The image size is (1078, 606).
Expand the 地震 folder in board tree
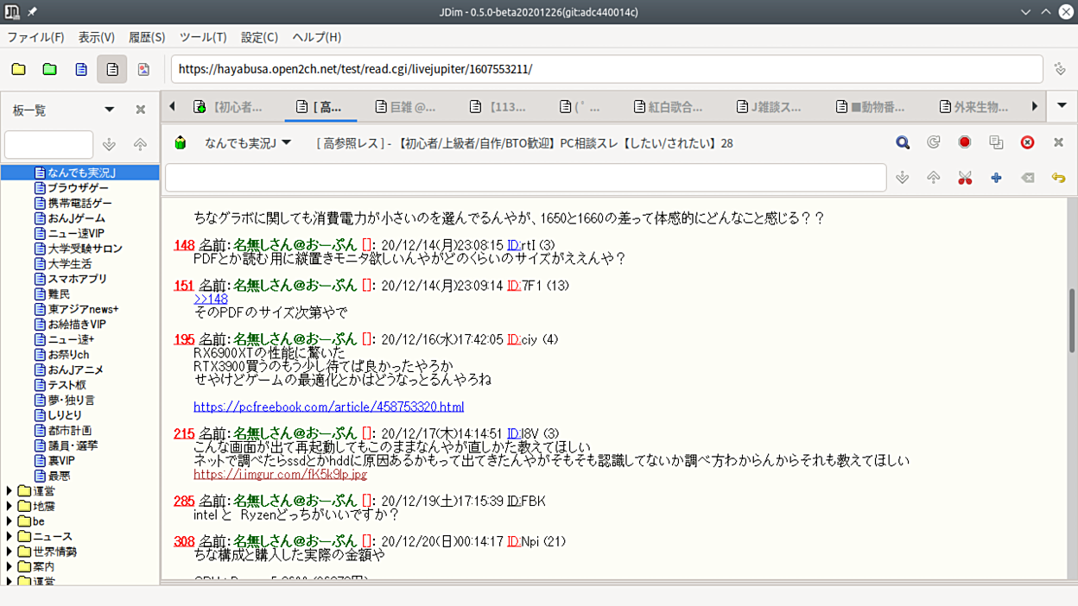[x=10, y=506]
